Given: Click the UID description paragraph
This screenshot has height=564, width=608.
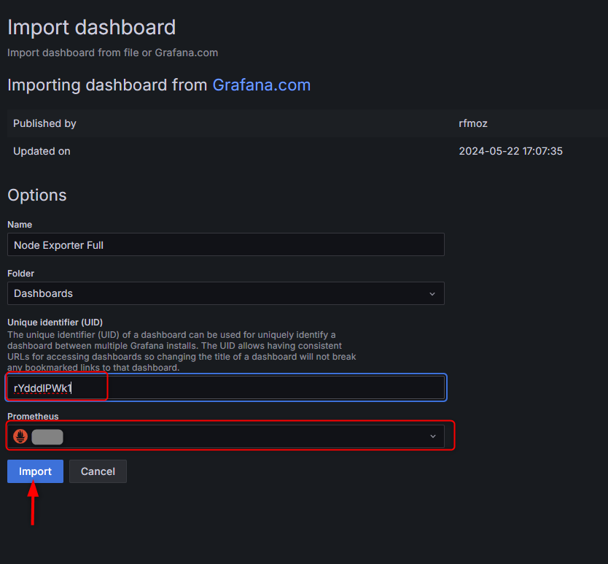Looking at the screenshot, I should [x=182, y=351].
